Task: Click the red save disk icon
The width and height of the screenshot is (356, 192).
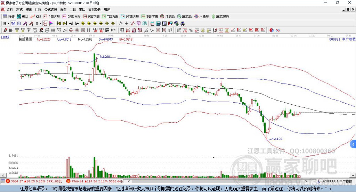Action: tap(170, 24)
